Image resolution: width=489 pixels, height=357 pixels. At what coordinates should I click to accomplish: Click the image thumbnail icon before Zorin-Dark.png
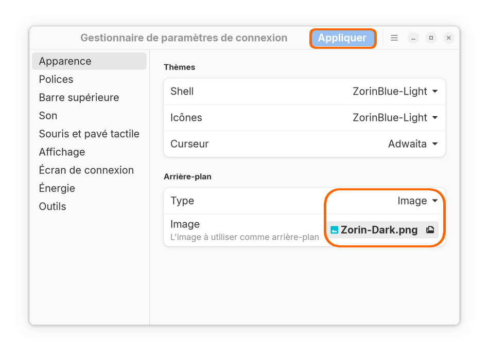pyautogui.click(x=335, y=230)
